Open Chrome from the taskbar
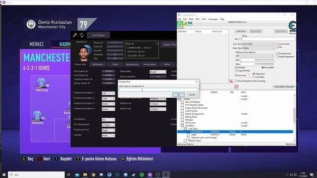This screenshot has width=317, height=178. (x=93, y=175)
